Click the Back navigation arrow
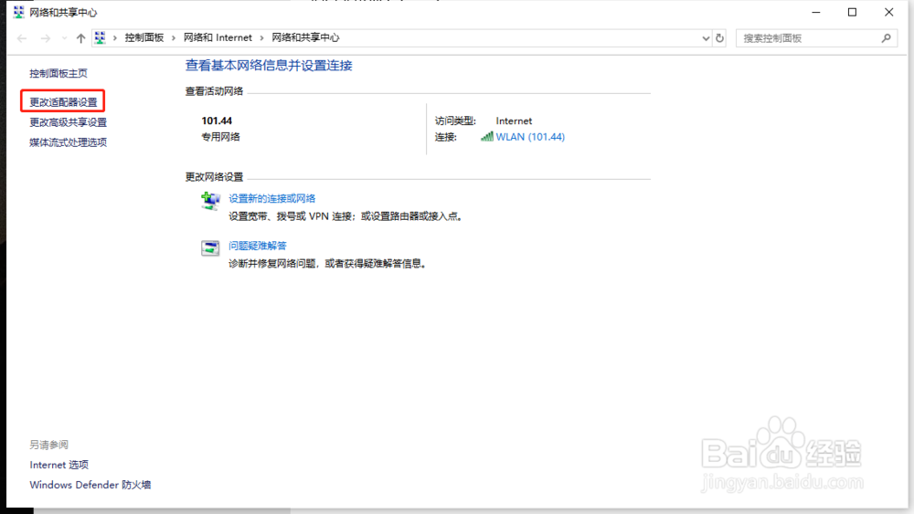Image resolution: width=914 pixels, height=514 pixels. point(22,38)
